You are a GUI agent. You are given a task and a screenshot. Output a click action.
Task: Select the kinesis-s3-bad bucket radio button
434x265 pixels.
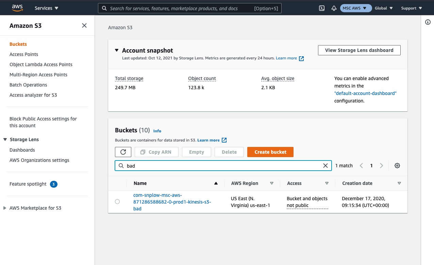117,202
